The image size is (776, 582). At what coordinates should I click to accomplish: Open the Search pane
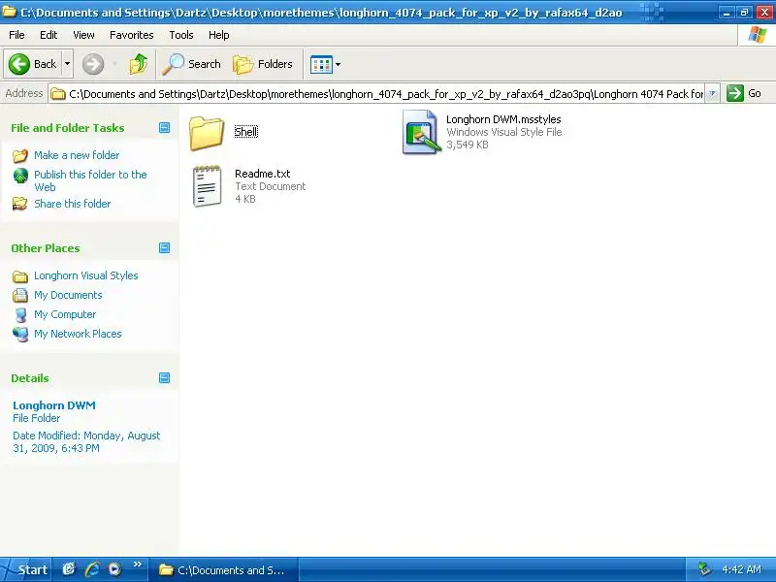pos(192,64)
